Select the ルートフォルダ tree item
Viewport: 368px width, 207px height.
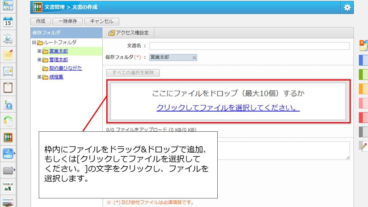(60, 43)
